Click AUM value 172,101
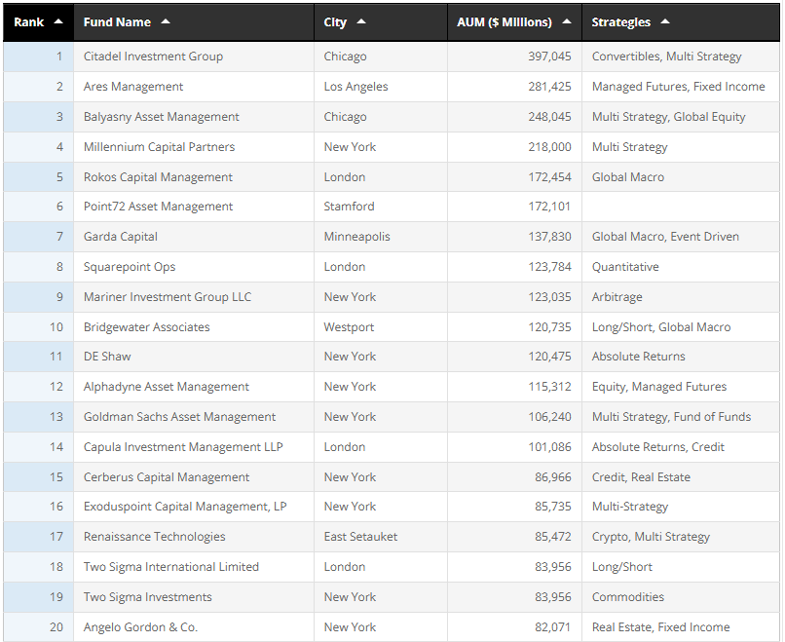This screenshot has height=642, width=785. pyautogui.click(x=549, y=207)
